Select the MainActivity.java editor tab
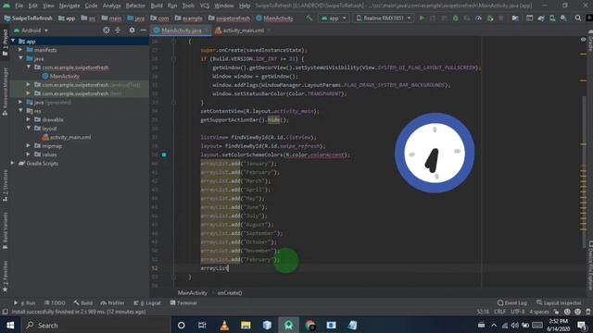The width and height of the screenshot is (593, 333). [181, 31]
